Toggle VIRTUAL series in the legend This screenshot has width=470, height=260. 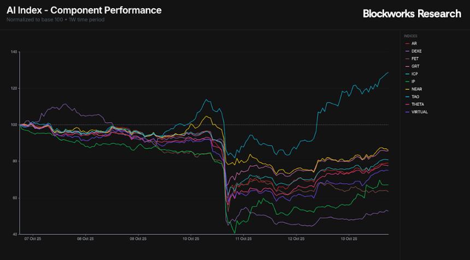(419, 112)
